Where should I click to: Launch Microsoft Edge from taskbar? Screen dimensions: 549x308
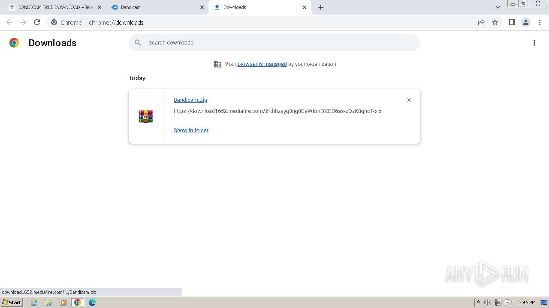pos(92,302)
